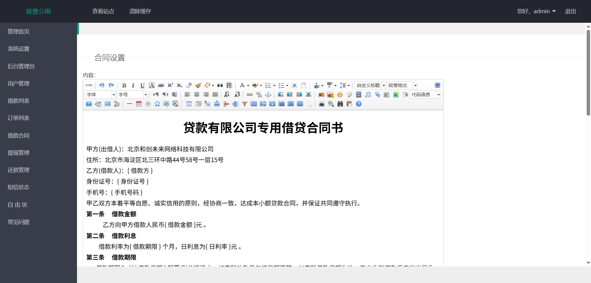Open the auto-typeset options arrow
This screenshot has height=283, width=591.
213,86
